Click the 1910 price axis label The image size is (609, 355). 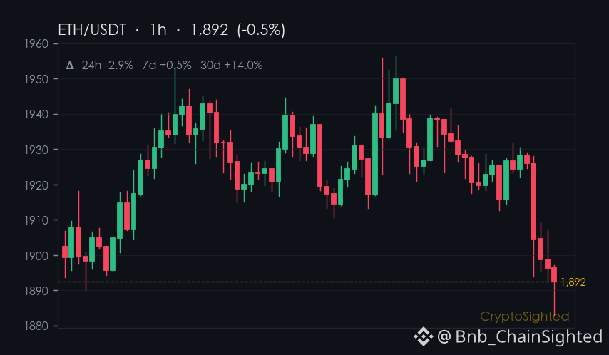36,220
